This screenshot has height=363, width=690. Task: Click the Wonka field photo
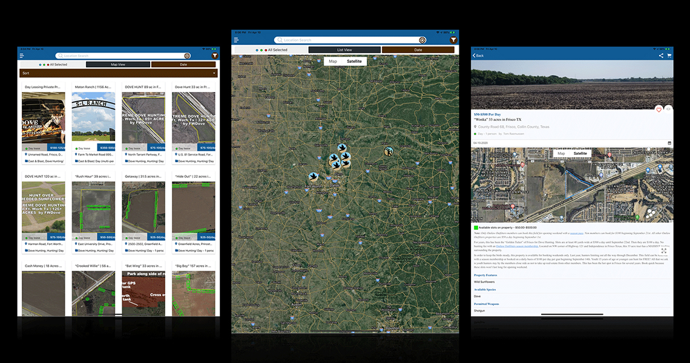(572, 85)
